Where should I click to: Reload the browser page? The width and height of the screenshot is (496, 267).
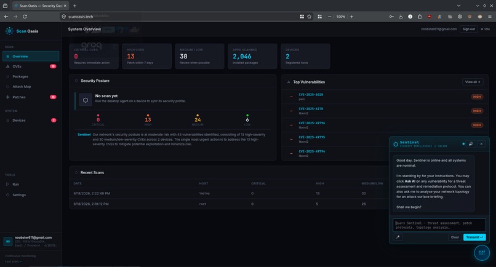coord(25,17)
